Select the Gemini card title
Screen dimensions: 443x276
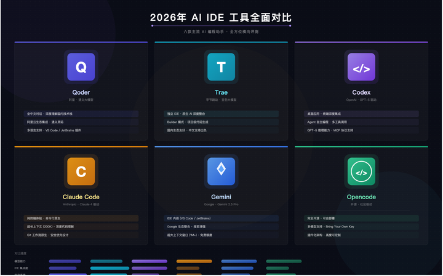[x=221, y=197]
